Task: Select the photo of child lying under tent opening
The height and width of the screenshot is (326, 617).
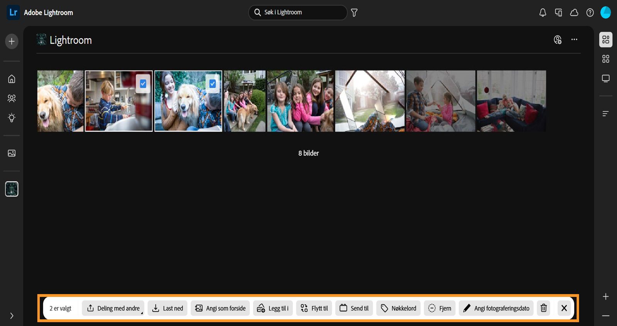Action: (x=370, y=101)
